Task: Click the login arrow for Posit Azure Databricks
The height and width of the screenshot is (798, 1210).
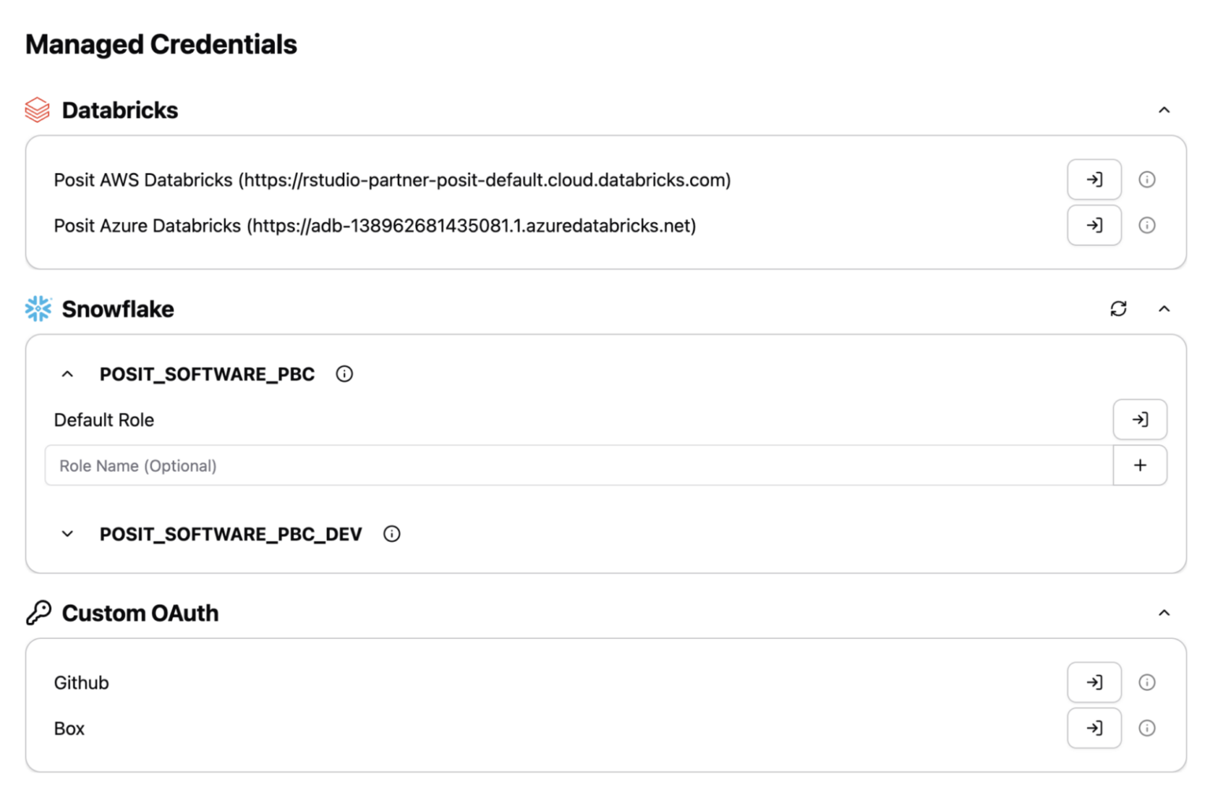Action: coord(1094,225)
